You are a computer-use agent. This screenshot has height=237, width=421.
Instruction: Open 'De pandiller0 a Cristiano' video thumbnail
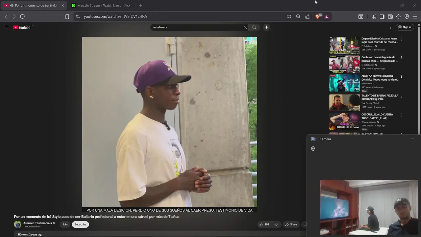click(x=344, y=45)
